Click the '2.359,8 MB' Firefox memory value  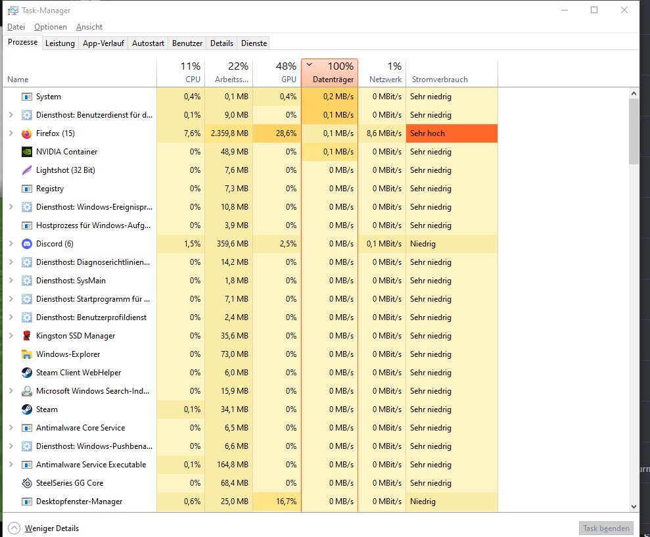pos(229,133)
